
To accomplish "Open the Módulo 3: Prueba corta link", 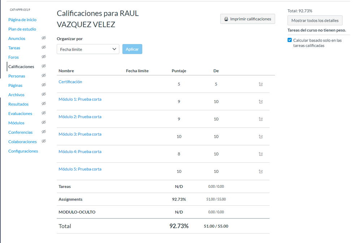I will click(80, 134).
